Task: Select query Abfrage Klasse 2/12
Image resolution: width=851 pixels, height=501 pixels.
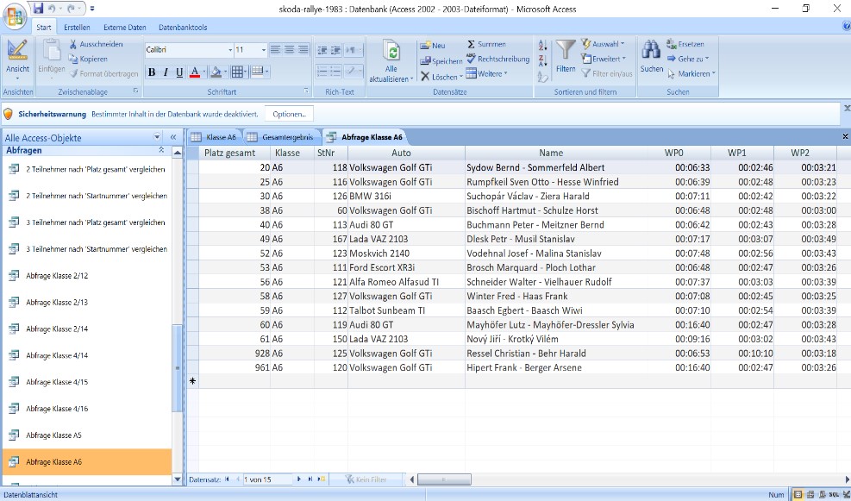Action: (x=87, y=276)
